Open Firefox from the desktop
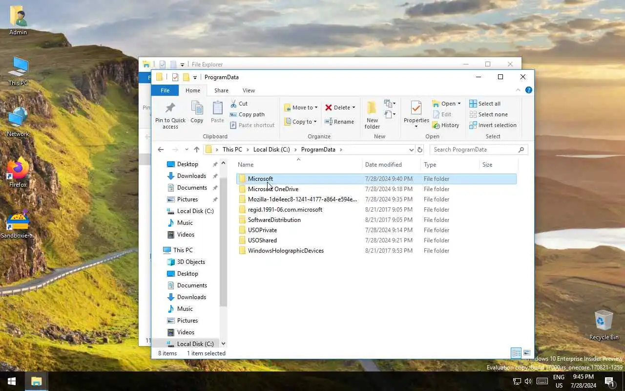This screenshot has width=625, height=391. click(x=18, y=172)
